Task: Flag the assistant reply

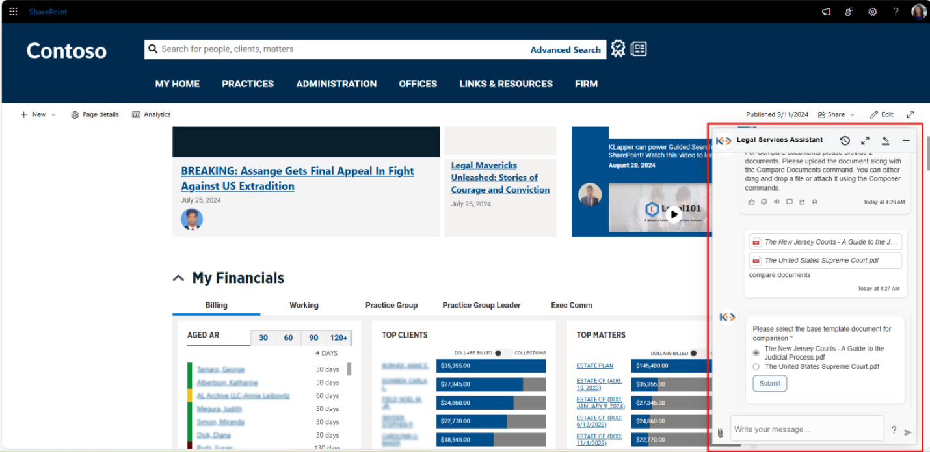Action: tap(814, 202)
